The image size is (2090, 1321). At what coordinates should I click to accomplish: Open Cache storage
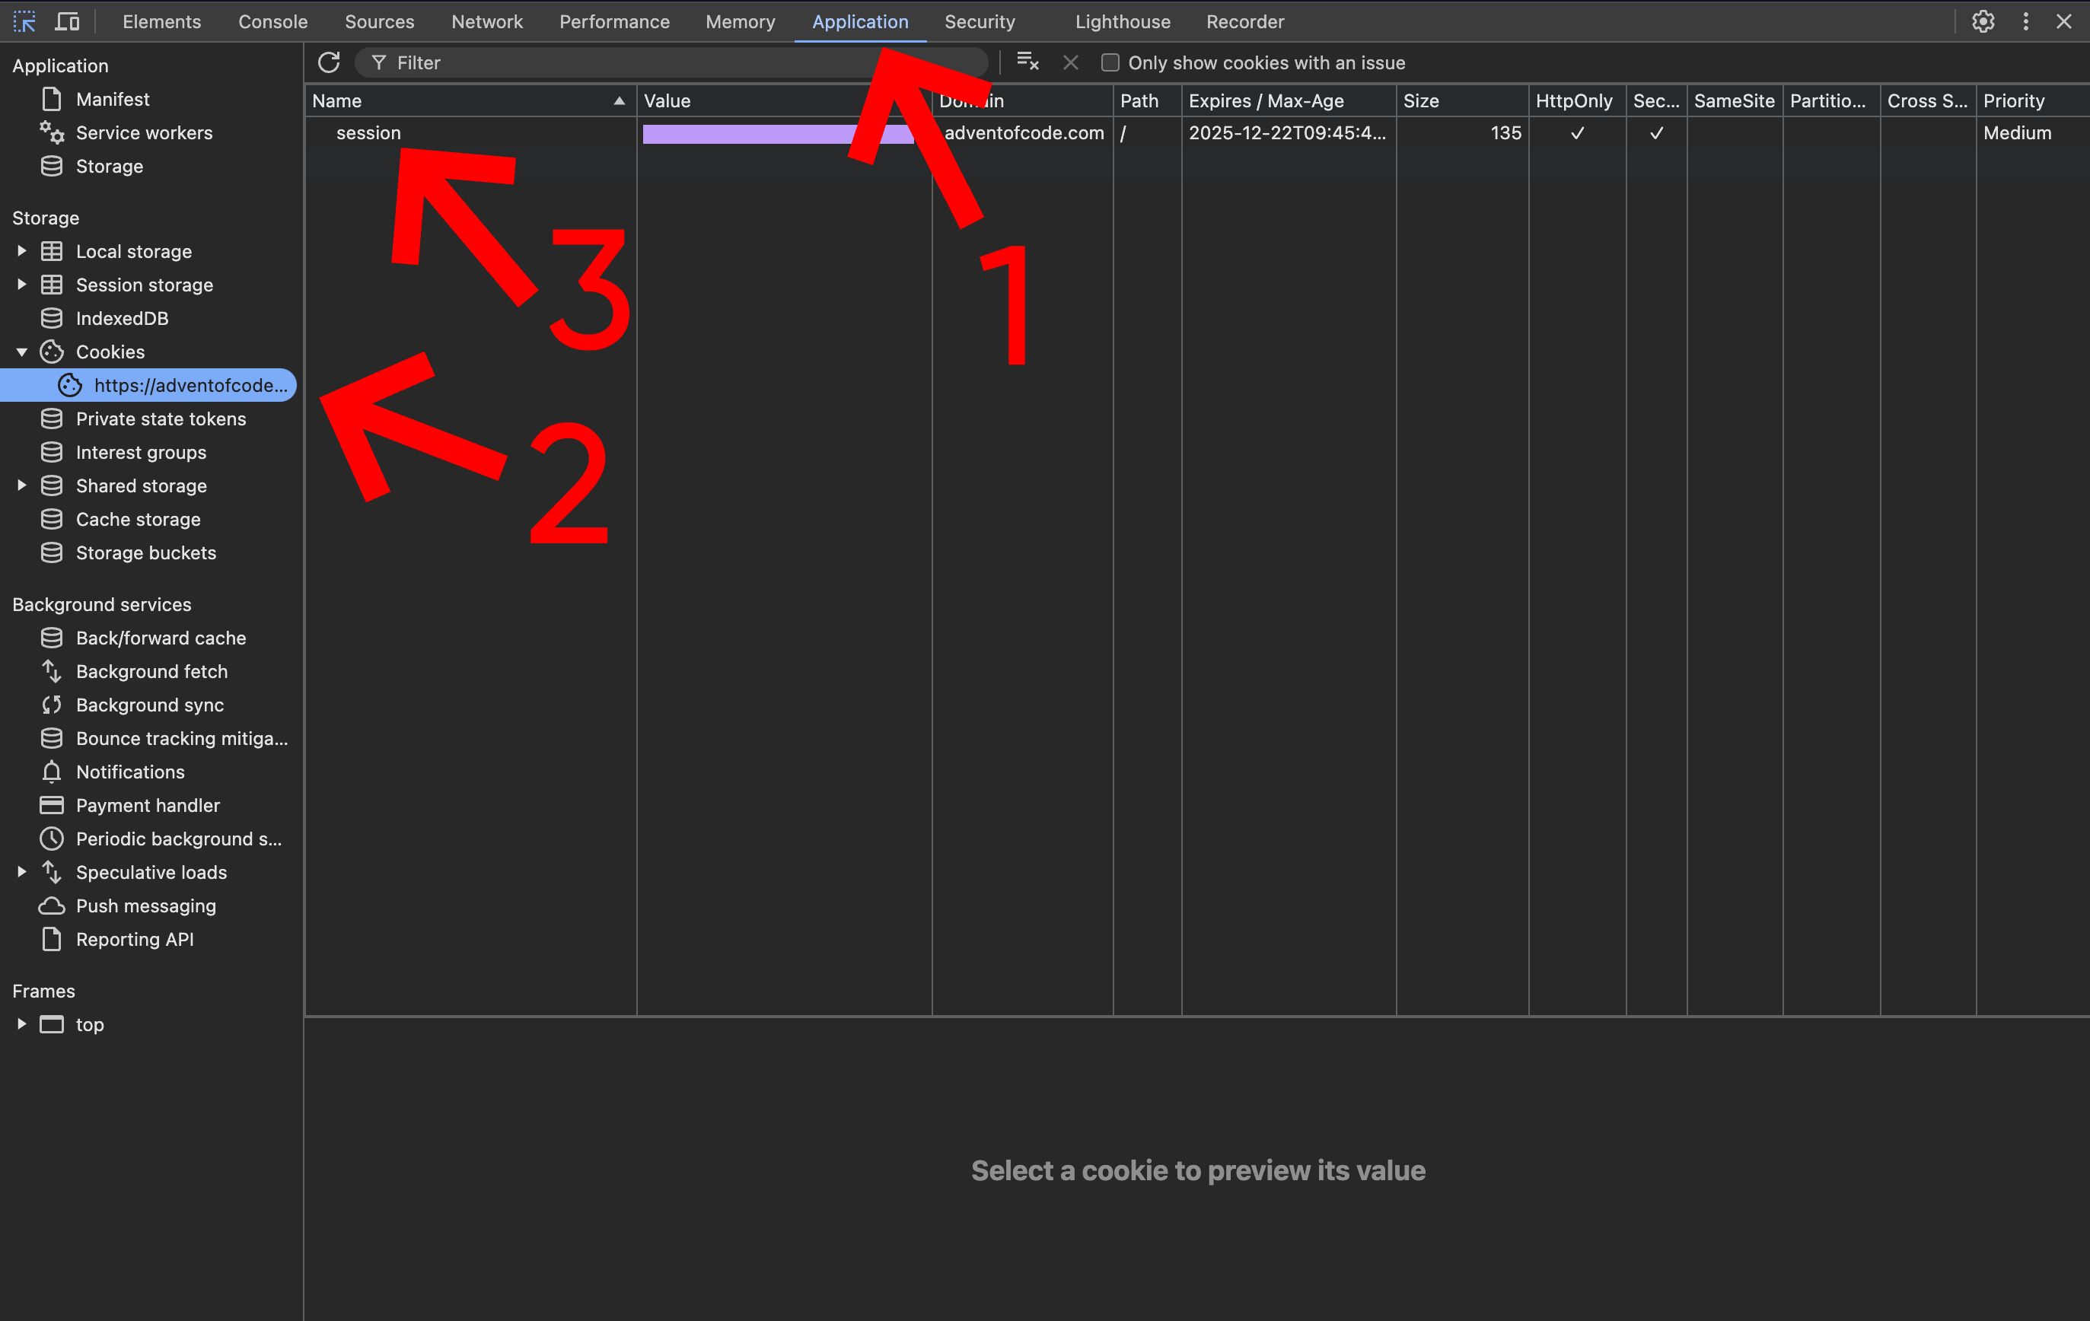click(139, 519)
